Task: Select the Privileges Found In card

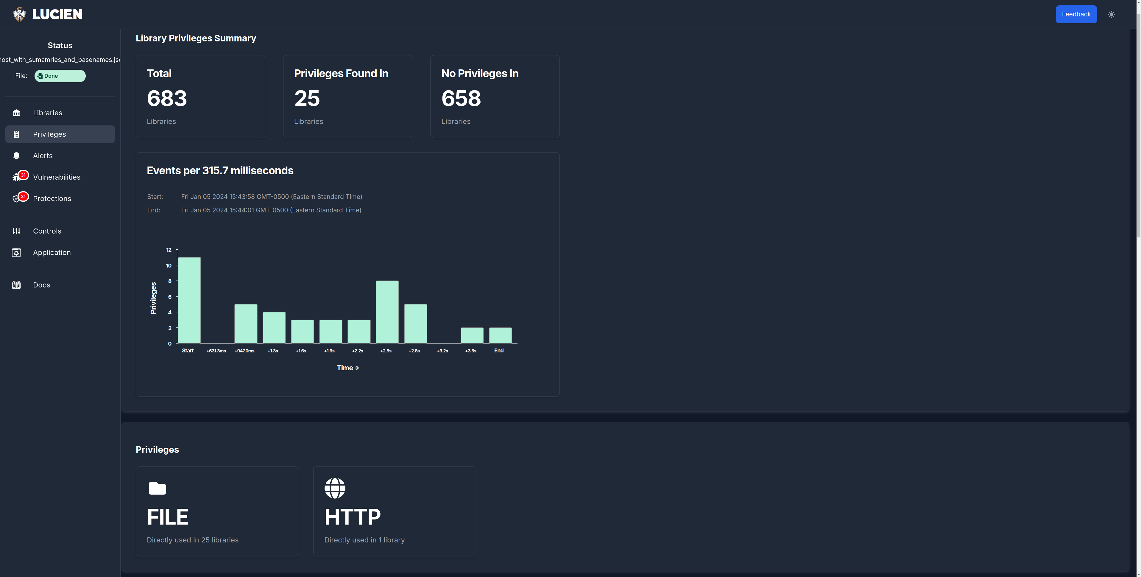Action: click(x=347, y=96)
